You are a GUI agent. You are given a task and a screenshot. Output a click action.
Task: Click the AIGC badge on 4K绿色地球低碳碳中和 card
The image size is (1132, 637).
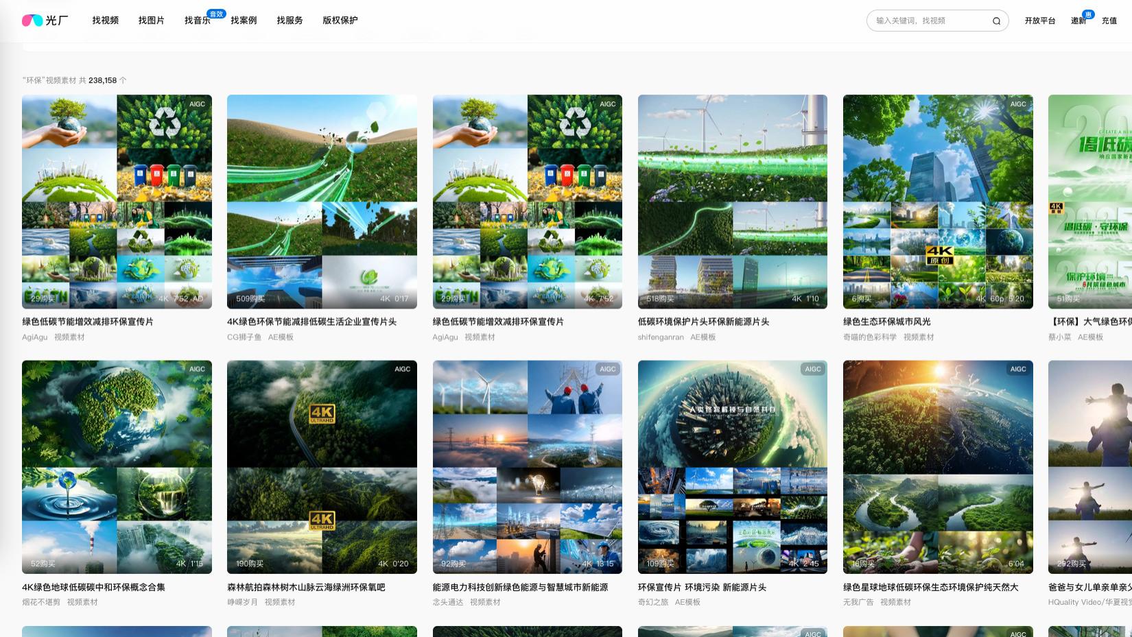[x=198, y=369]
